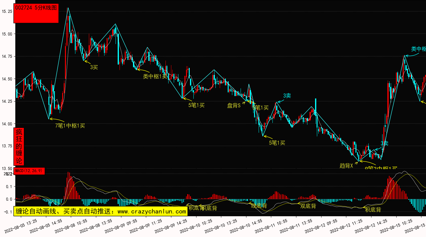The width and height of the screenshot is (426, 237).
Task: Click the '双底背' MACD annotation
Action: [x=308, y=206]
